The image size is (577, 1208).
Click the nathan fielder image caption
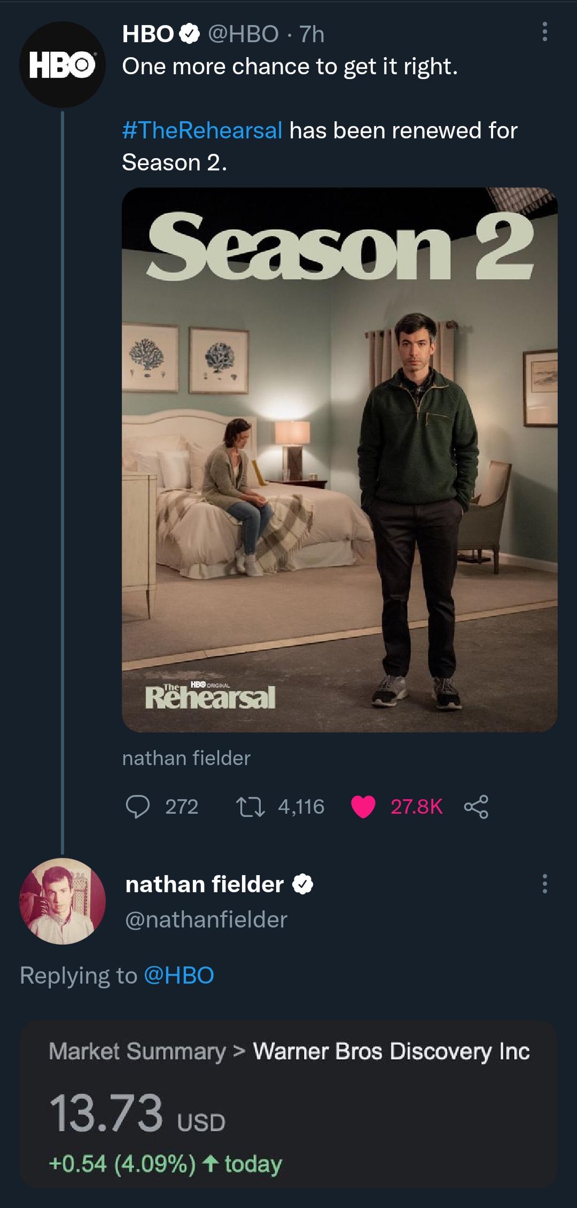(186, 758)
